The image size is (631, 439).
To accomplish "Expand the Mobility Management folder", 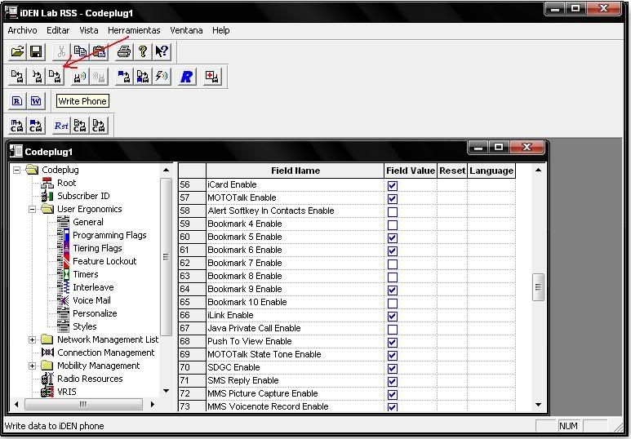I will (32, 366).
